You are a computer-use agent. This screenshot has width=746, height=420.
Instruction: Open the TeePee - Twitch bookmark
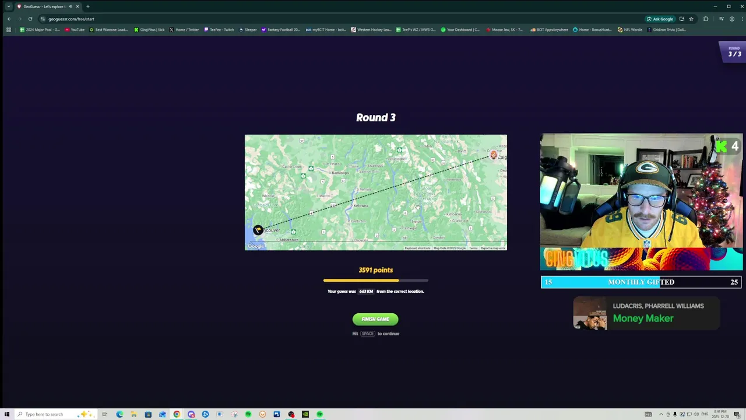(219, 30)
